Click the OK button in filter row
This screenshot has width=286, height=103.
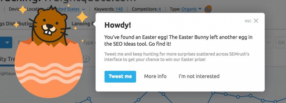click(281, 43)
